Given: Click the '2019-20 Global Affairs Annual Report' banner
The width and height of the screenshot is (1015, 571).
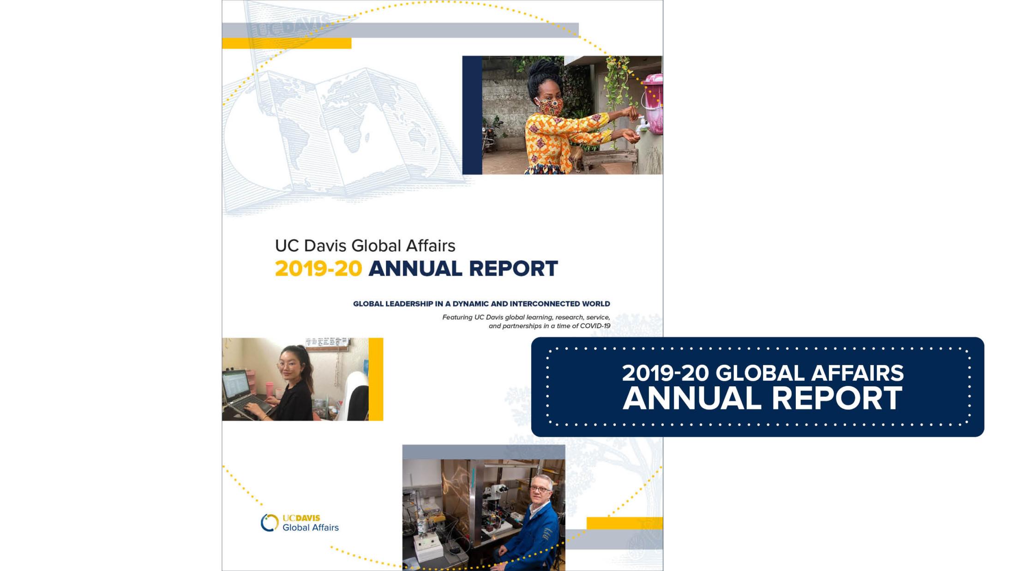Looking at the screenshot, I should pyautogui.click(x=757, y=387).
